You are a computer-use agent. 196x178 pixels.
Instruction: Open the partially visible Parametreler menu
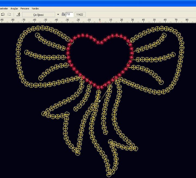(x=4, y=8)
